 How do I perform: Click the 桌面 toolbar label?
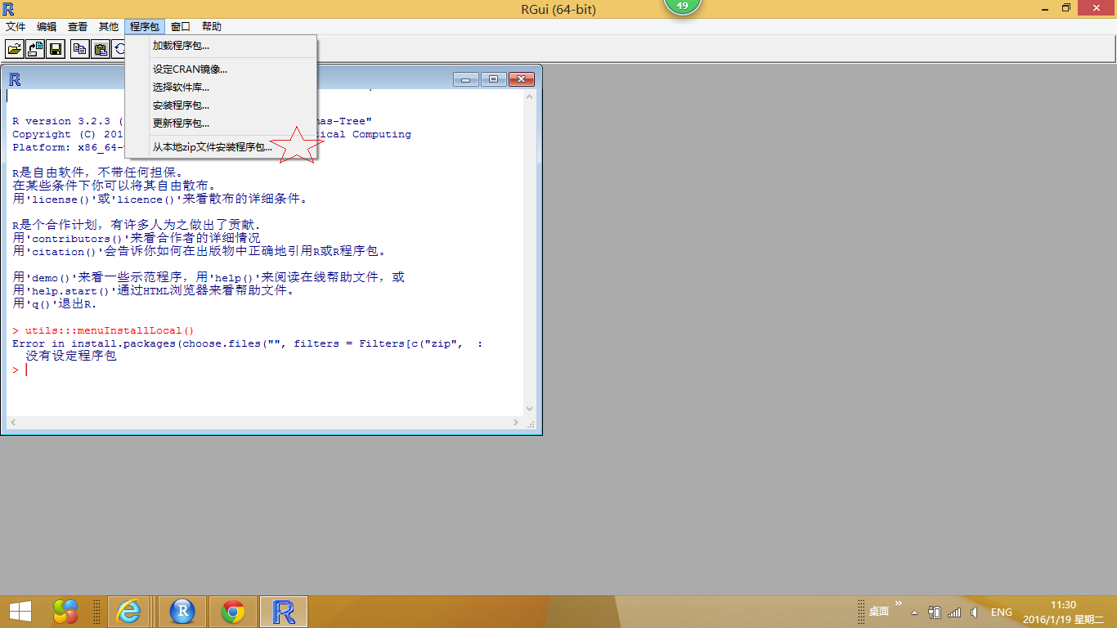tap(879, 612)
